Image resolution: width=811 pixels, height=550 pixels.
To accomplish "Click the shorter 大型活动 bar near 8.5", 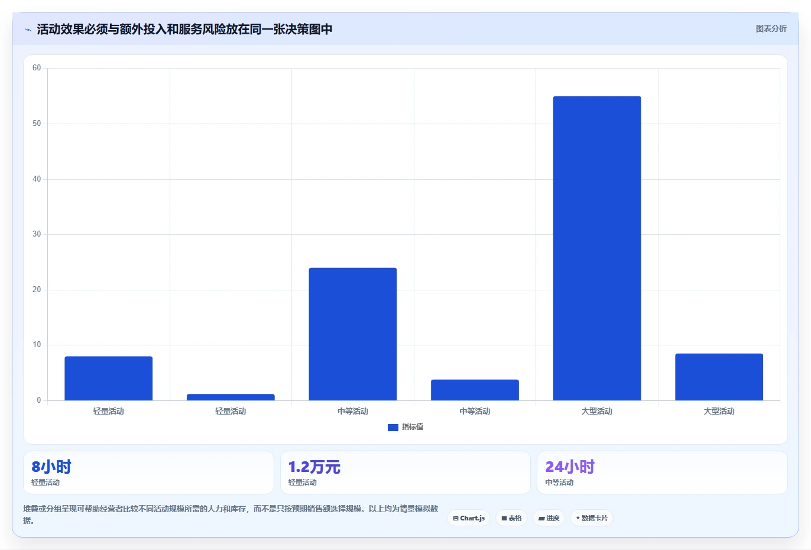I will (719, 377).
